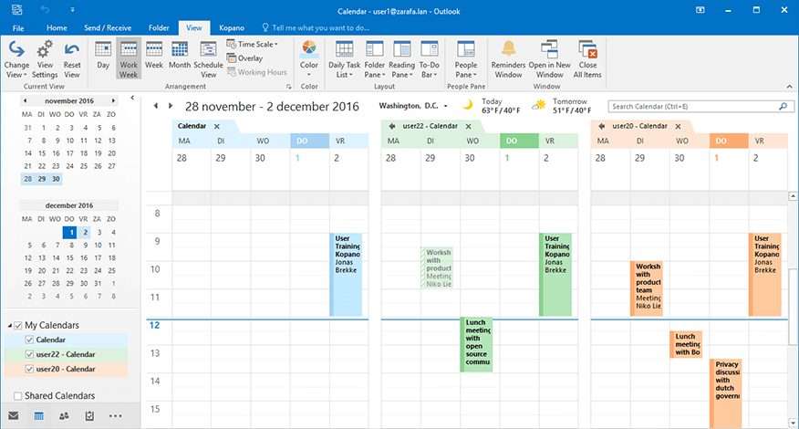
Task: Collapse the My Calendars group
Action: click(9, 326)
